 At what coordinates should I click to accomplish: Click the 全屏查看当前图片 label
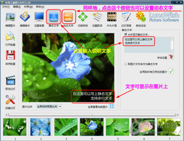point(98,107)
